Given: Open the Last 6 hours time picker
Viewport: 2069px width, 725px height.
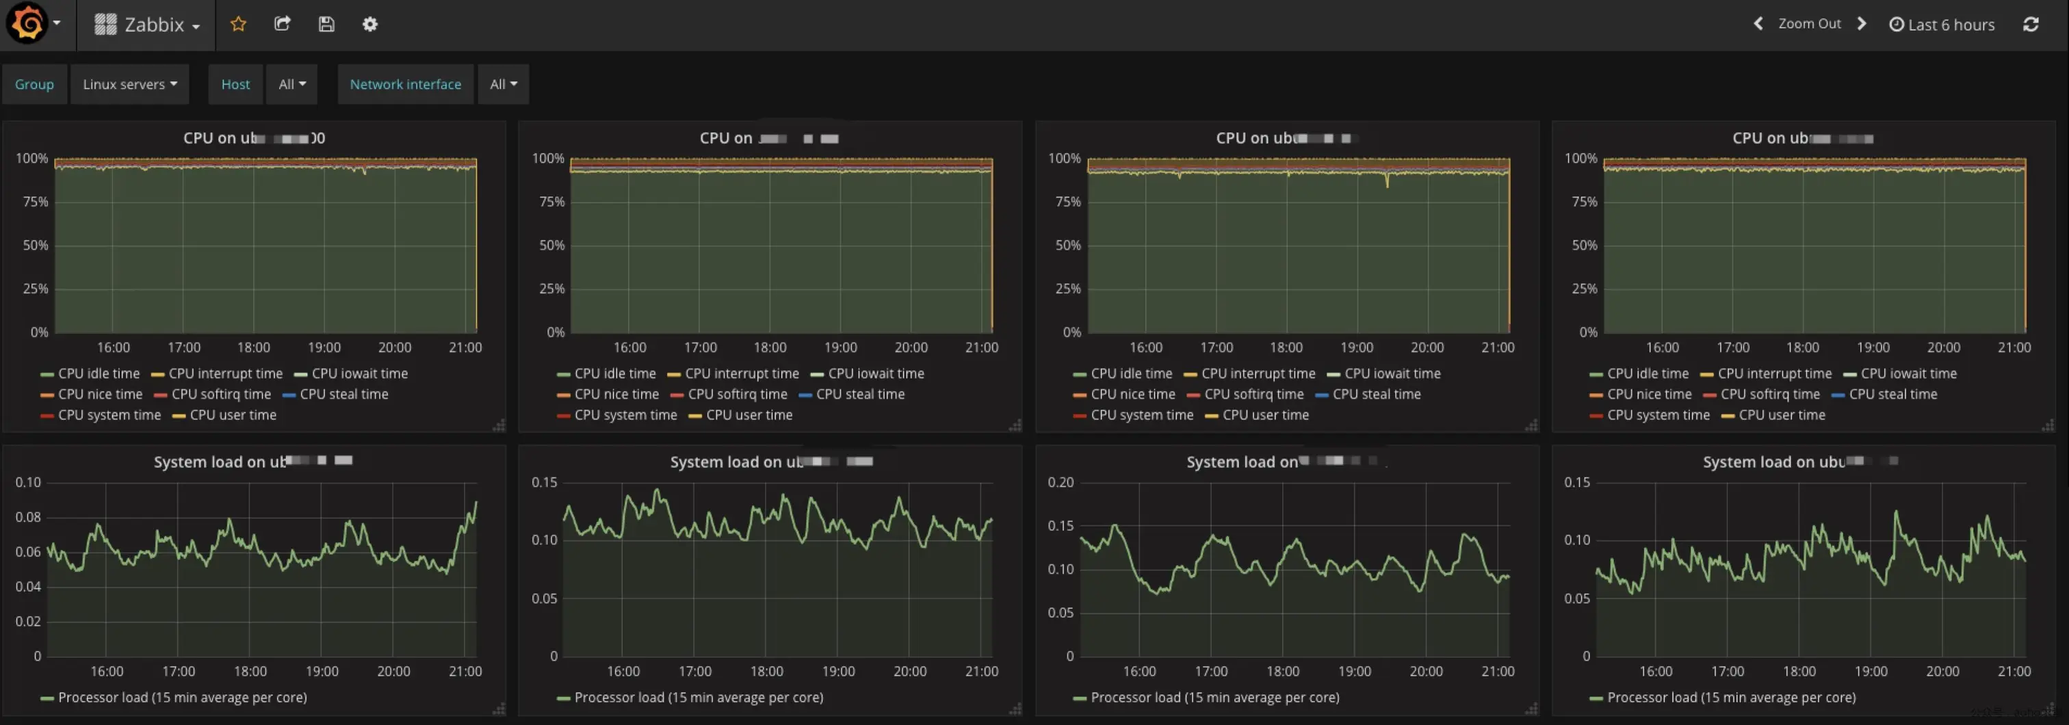Looking at the screenshot, I should click(x=1941, y=25).
